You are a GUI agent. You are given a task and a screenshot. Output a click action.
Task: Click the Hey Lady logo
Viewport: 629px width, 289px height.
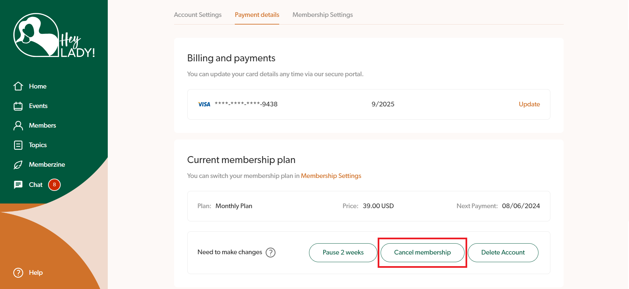54,35
